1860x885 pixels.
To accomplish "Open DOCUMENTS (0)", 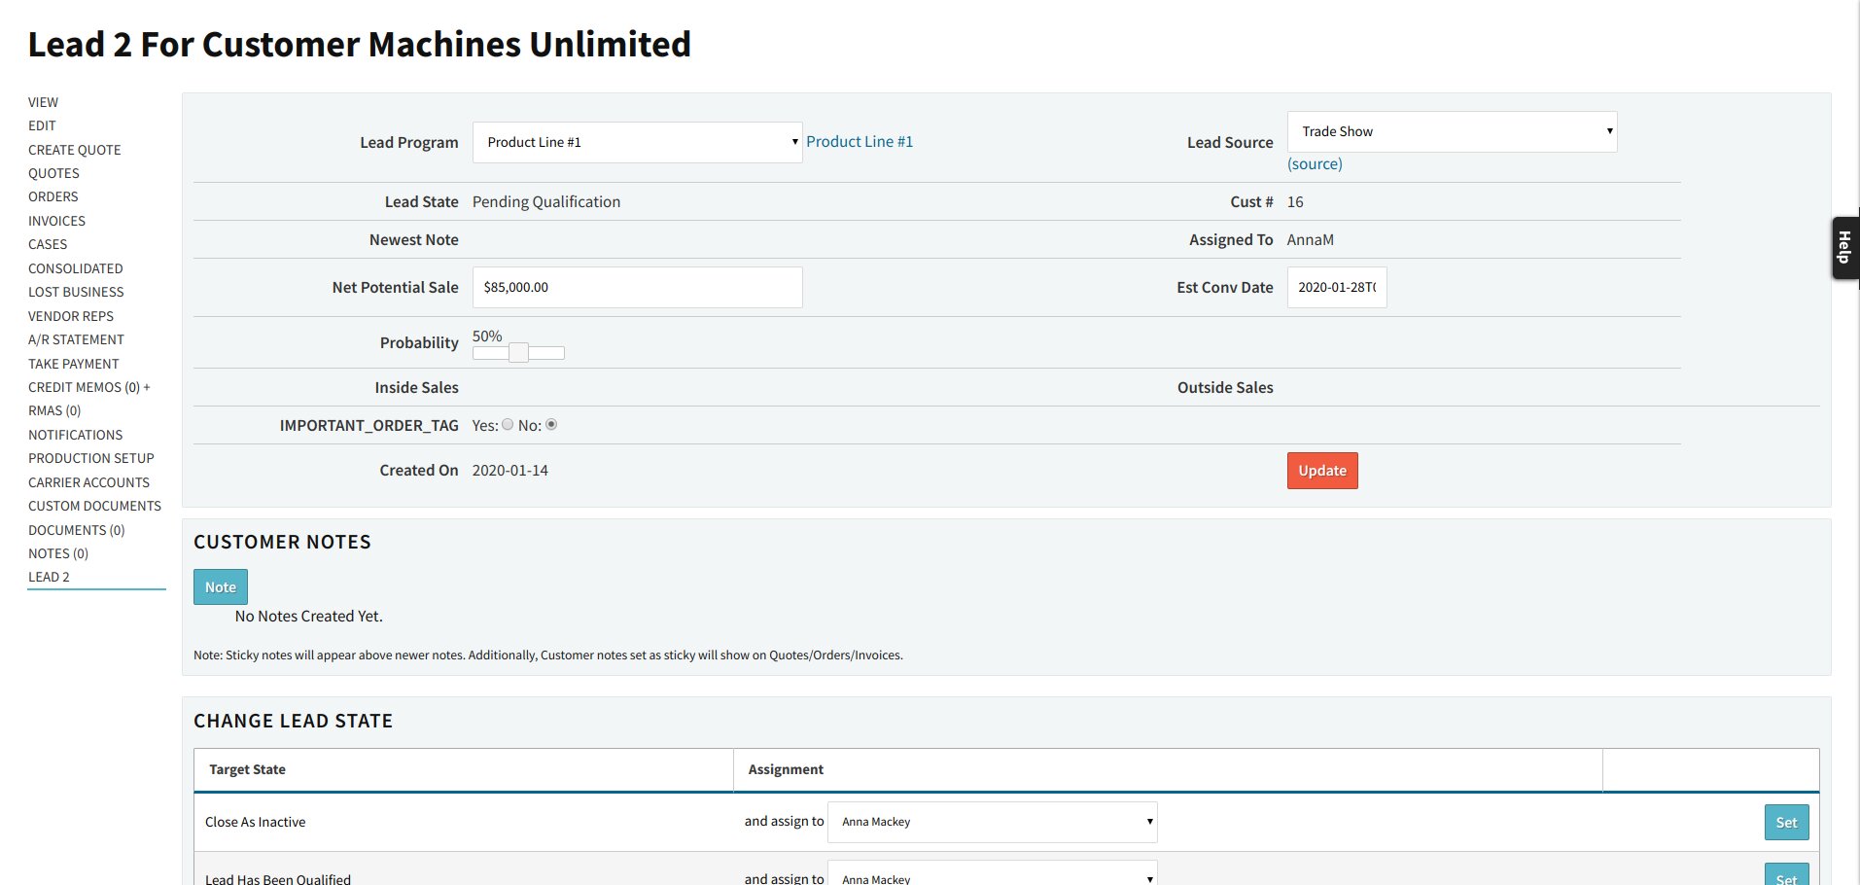I will point(77,530).
